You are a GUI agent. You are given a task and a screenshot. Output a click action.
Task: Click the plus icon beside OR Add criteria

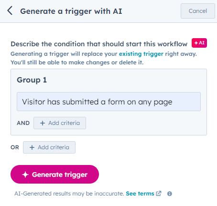coord(32,147)
